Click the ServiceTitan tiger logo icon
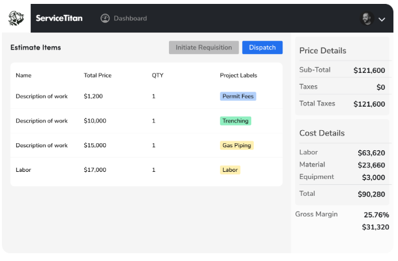 click(16, 18)
